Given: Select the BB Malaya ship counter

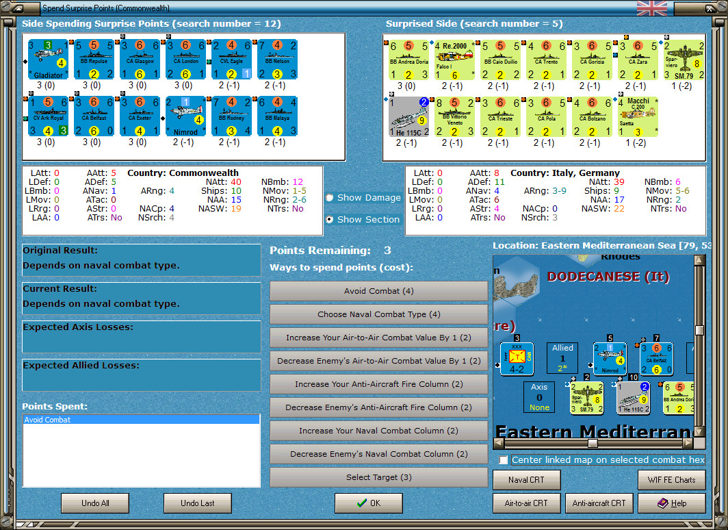Looking at the screenshot, I should pyautogui.click(x=278, y=116).
